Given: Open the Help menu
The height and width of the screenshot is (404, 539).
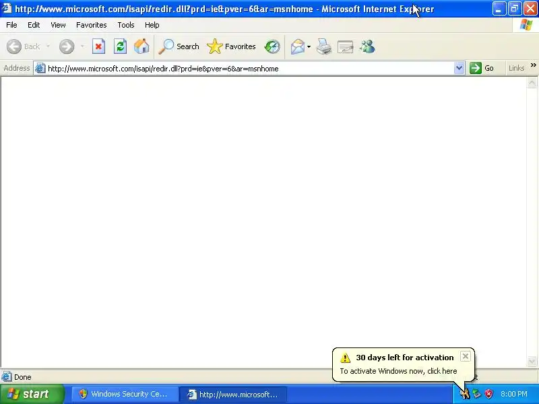Looking at the screenshot, I should (152, 25).
